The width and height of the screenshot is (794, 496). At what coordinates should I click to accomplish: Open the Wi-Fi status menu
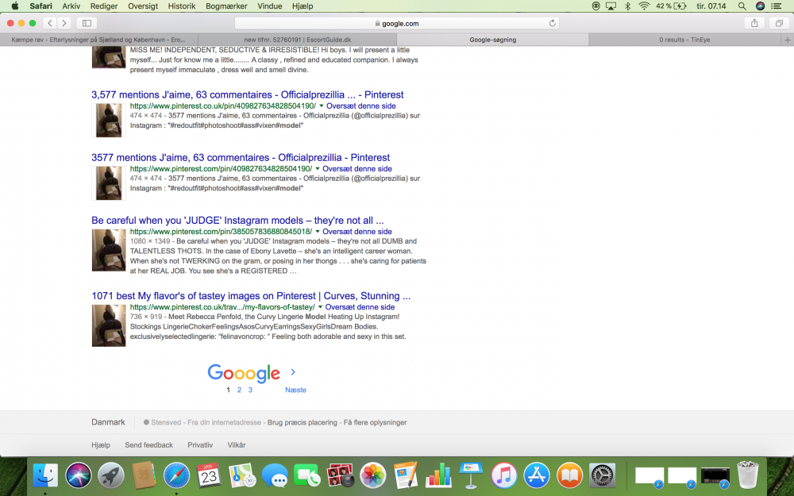pyautogui.click(x=644, y=6)
